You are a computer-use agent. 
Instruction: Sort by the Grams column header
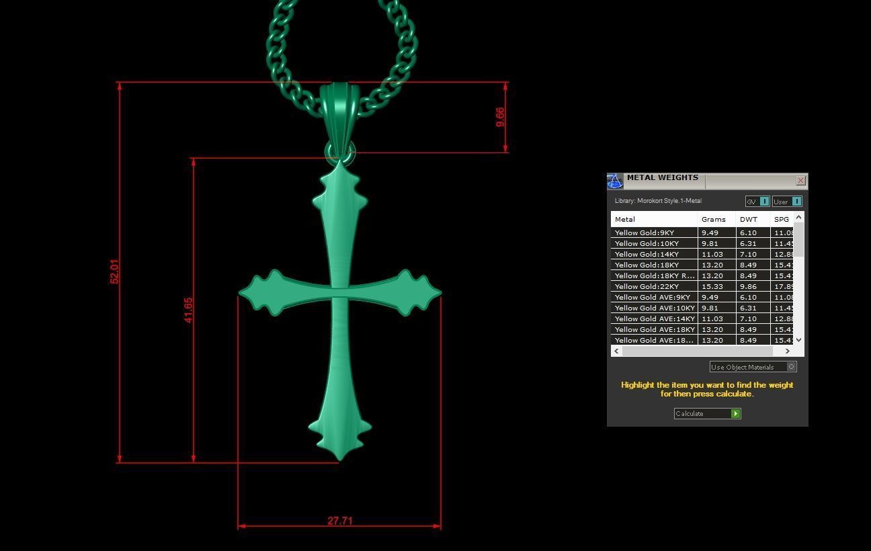click(x=716, y=219)
